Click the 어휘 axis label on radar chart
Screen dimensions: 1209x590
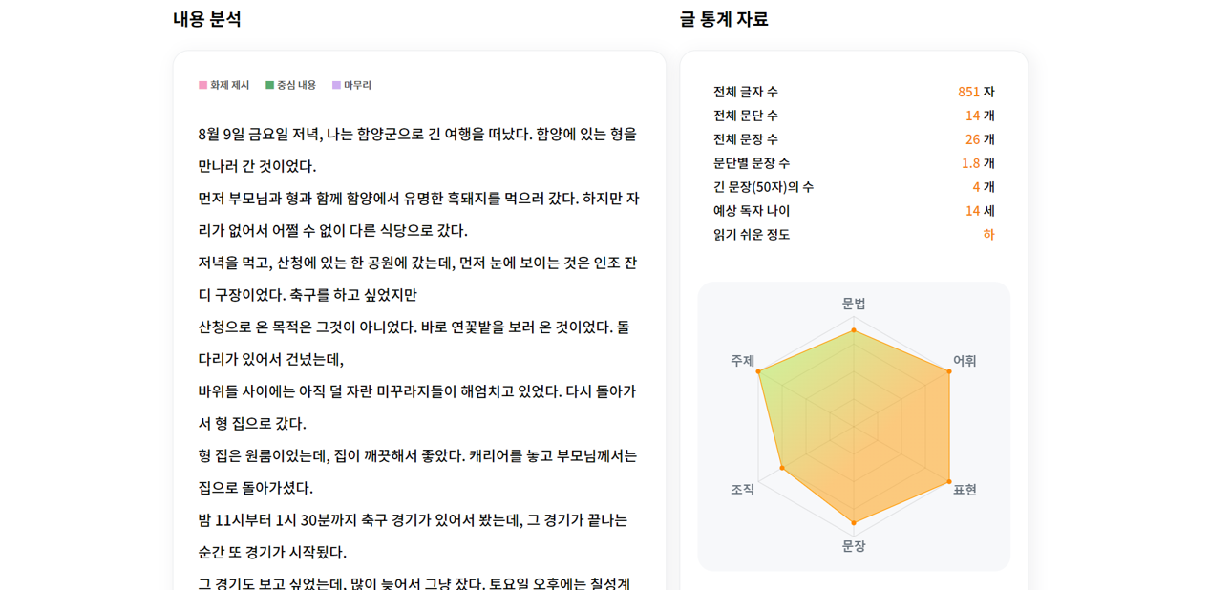[x=965, y=361]
